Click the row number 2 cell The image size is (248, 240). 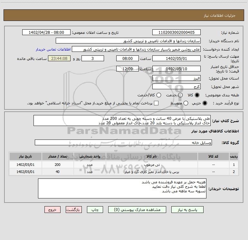tap(234, 172)
